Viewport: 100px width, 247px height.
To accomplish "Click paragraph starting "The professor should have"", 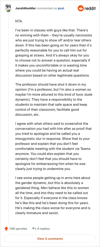I will point(54,100).
